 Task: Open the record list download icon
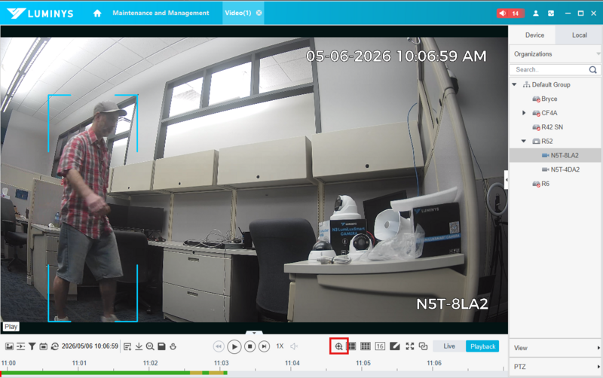[x=127, y=346]
